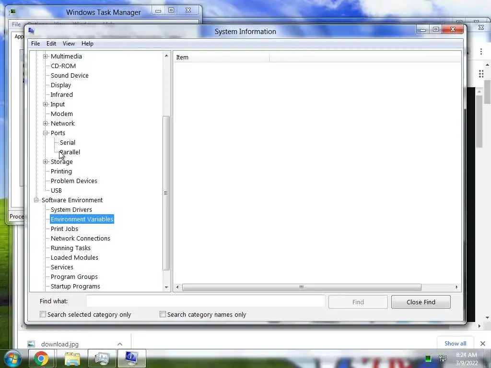This screenshot has height=368, width=491.
Task: Click tree pane scroll up arrow
Action: tap(166, 56)
